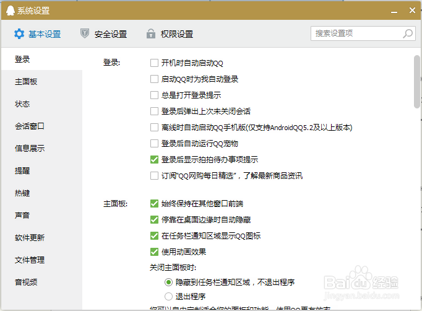
Task: Uncheck 在任务栏通知区域显示QQ图标
Action: [154, 236]
